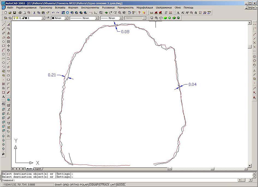
Task: Activate the Arc drawing tool
Action: tap(4, 50)
